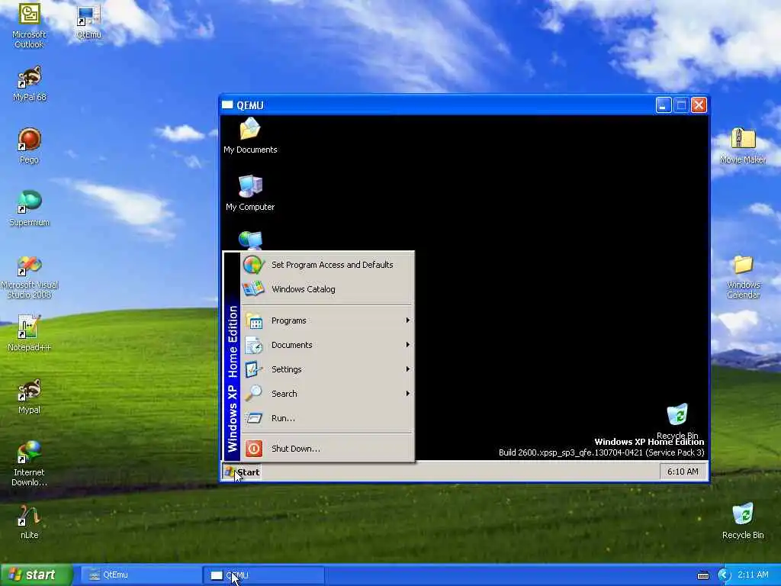Choose Run... from the Start menu
The height and width of the screenshot is (586, 781).
[327, 418]
